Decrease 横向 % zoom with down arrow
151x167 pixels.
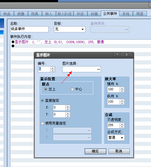[122, 91]
